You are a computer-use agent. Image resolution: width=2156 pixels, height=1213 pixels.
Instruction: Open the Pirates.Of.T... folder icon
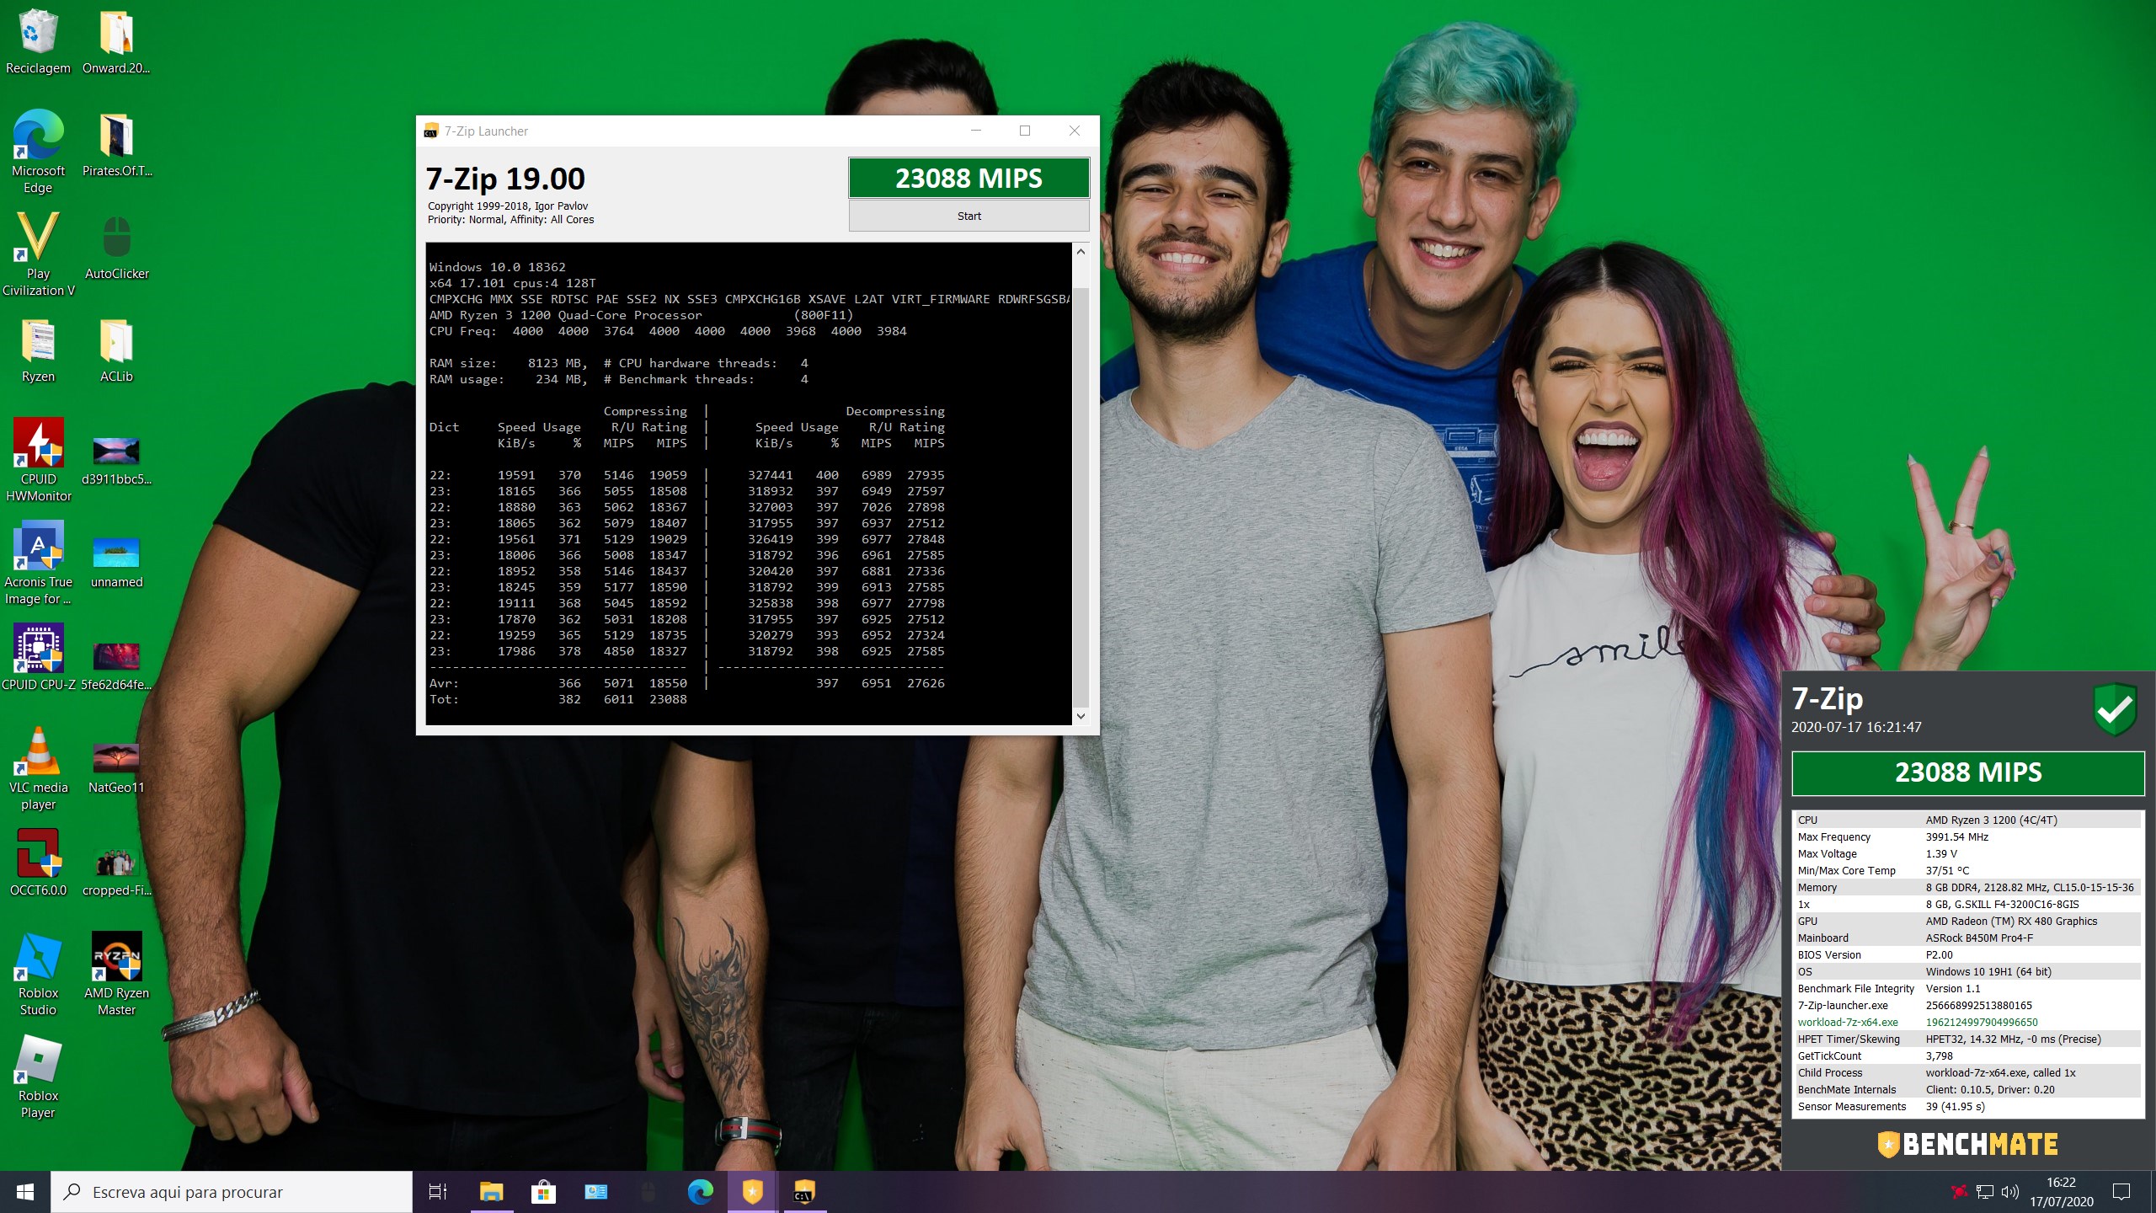tap(116, 145)
